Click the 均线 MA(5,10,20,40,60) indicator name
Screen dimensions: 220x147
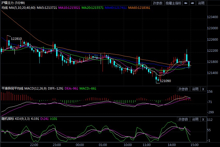coord(18,8)
